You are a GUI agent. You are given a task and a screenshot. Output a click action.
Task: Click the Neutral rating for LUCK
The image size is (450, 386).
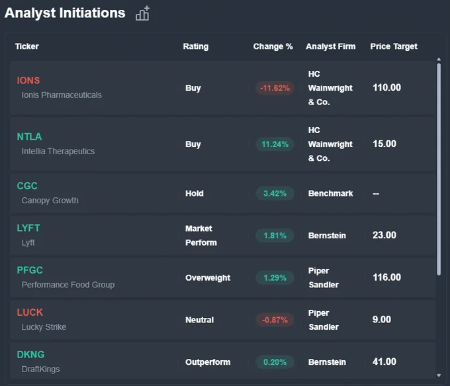200,320
